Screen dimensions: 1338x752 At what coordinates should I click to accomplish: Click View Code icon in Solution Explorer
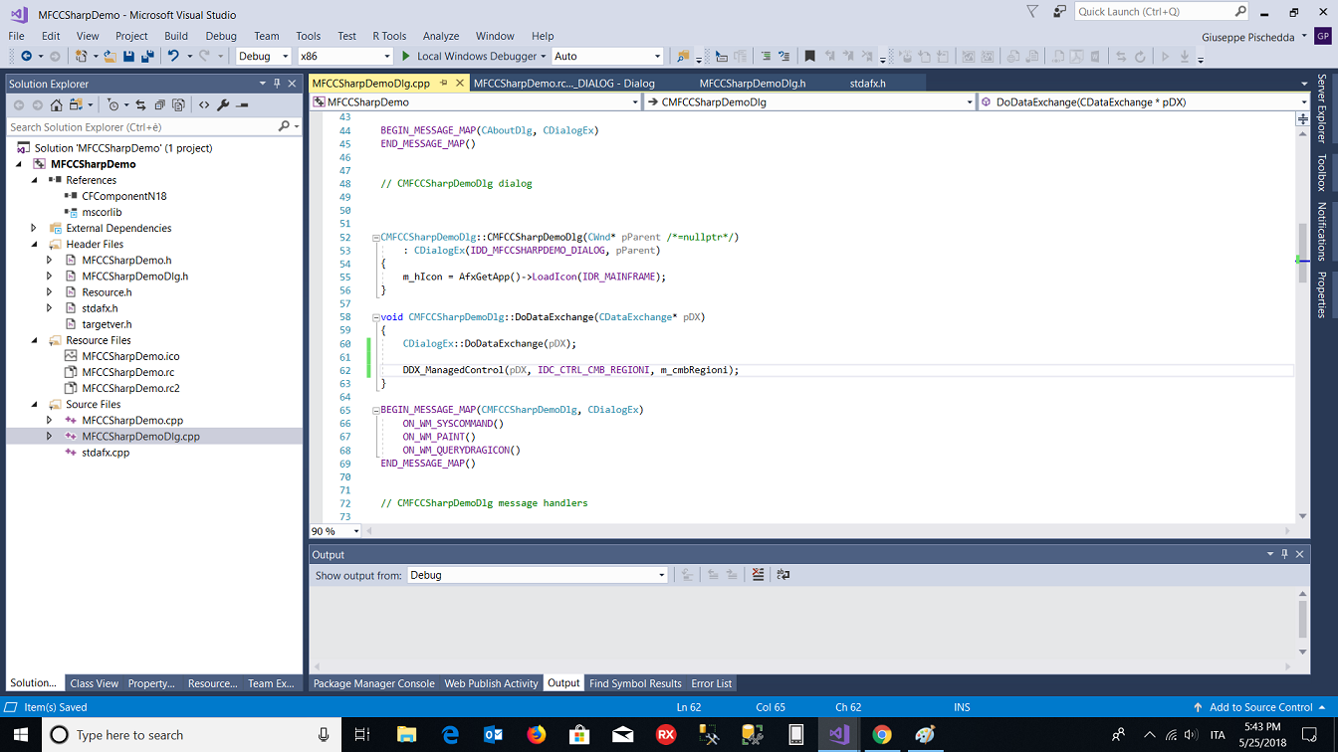tap(204, 104)
